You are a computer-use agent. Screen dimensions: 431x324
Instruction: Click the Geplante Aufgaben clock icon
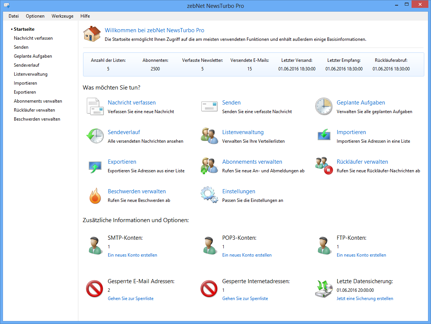tap(324, 106)
